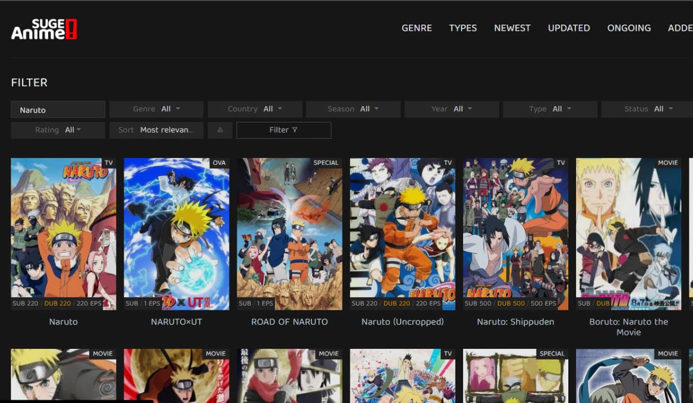
Task: Click the search field containing Naruto
Action: coord(58,110)
